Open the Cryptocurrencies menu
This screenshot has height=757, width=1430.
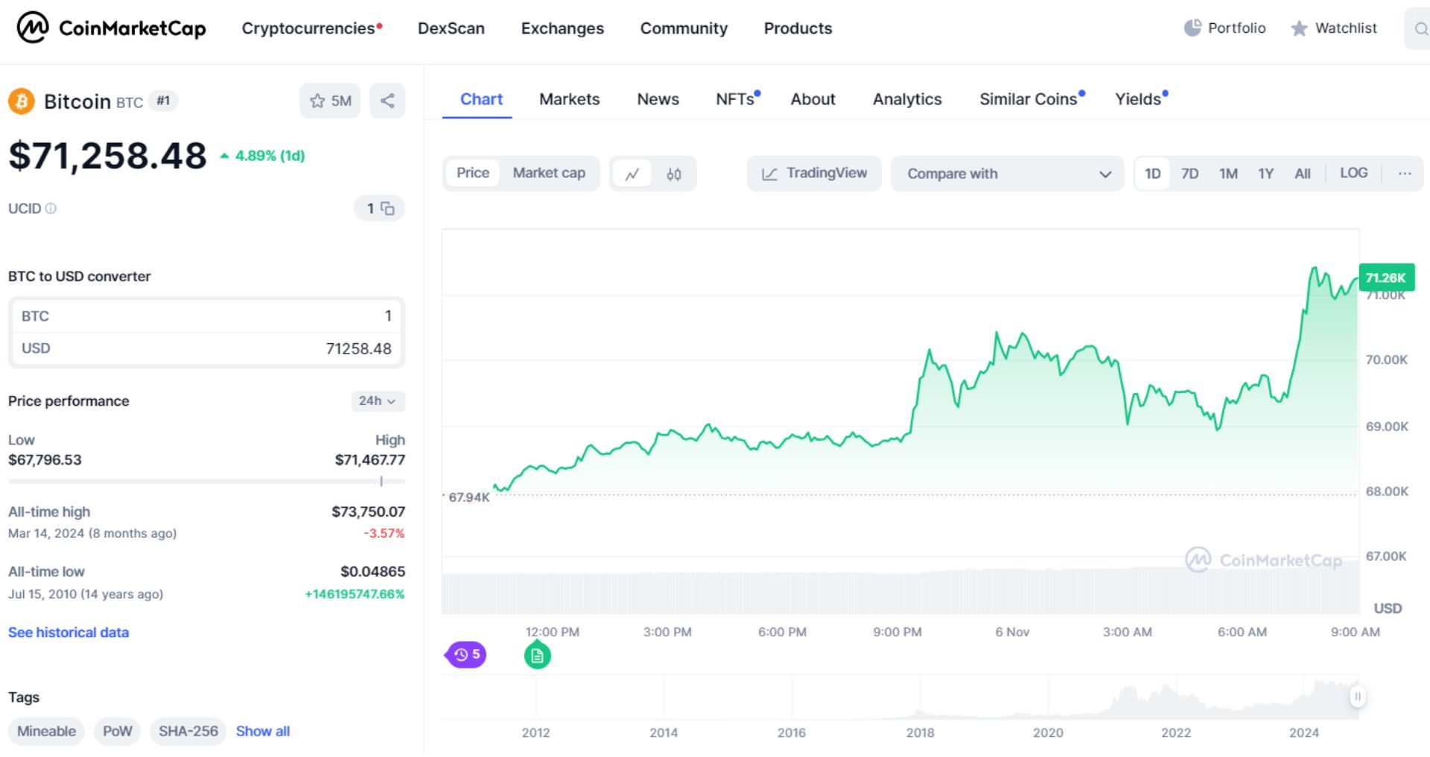tap(308, 28)
